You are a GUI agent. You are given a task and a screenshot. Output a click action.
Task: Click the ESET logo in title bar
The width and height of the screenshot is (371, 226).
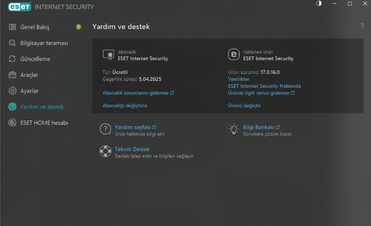pyautogui.click(x=16, y=6)
